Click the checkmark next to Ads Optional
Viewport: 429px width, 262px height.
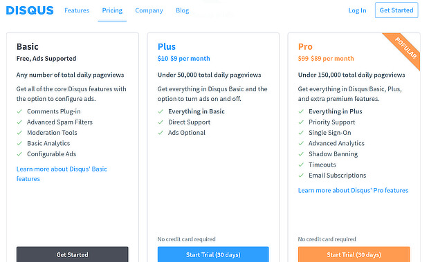[x=161, y=133]
